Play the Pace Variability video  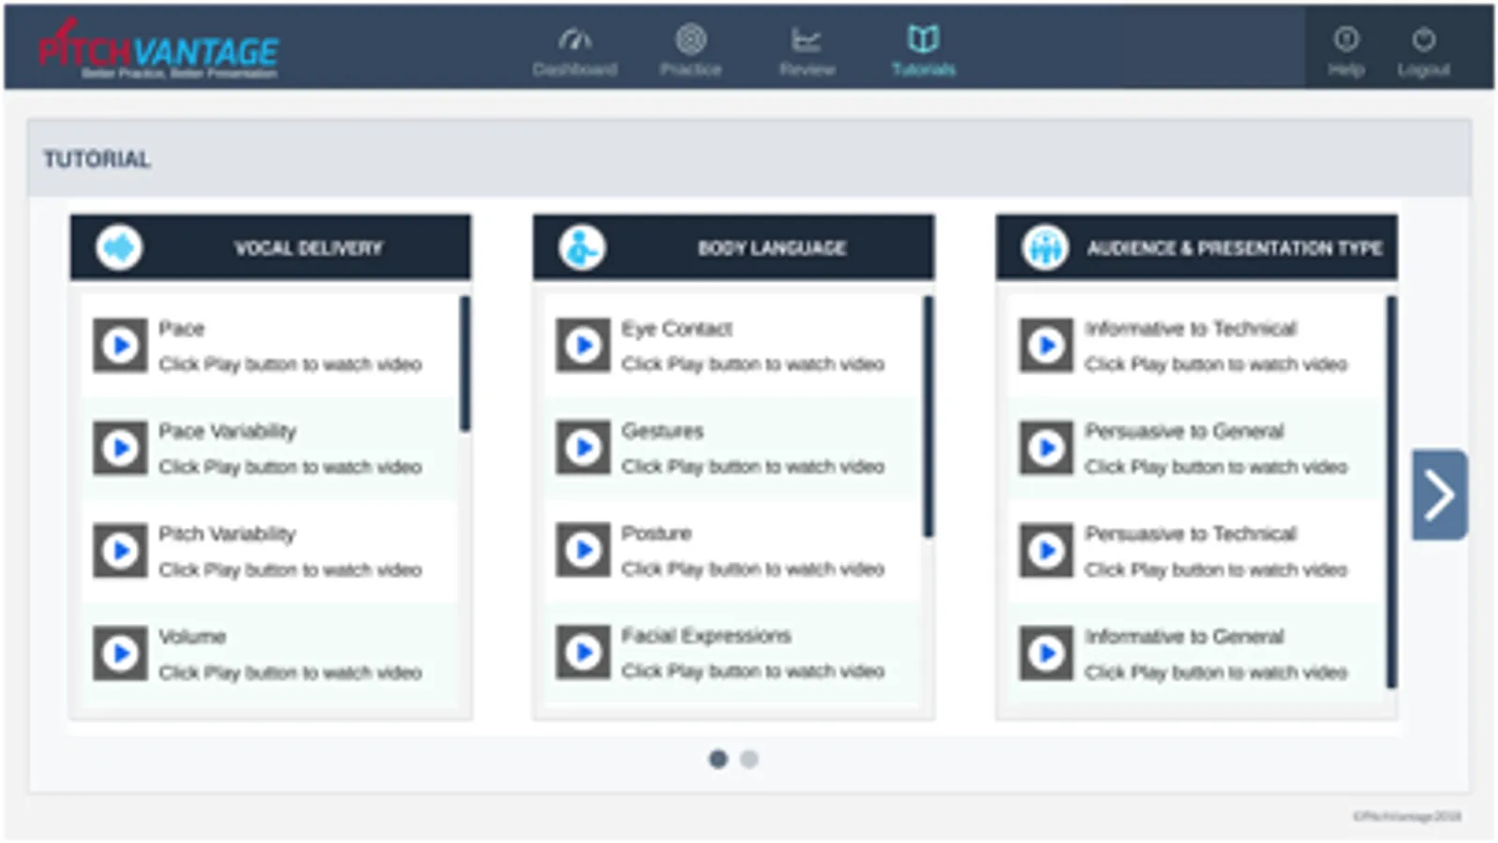coord(120,448)
